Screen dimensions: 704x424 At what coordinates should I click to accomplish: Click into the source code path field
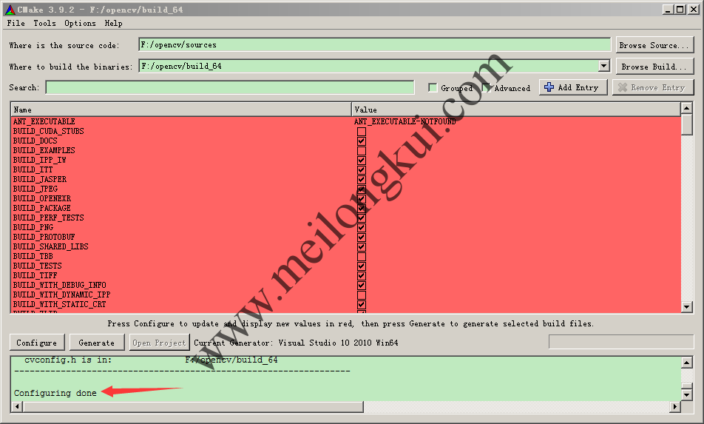[x=374, y=44]
